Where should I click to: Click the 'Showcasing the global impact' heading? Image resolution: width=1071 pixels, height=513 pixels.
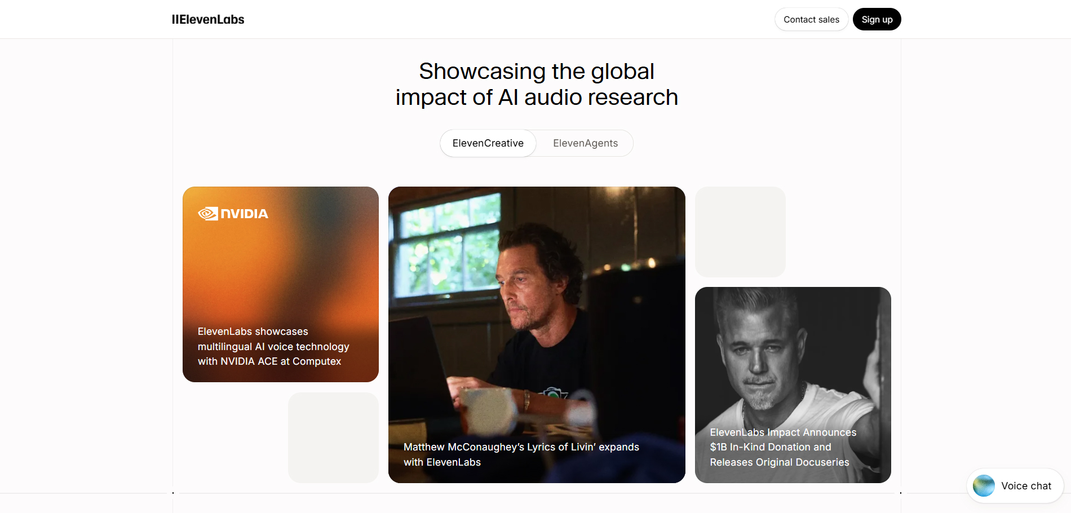point(537,84)
